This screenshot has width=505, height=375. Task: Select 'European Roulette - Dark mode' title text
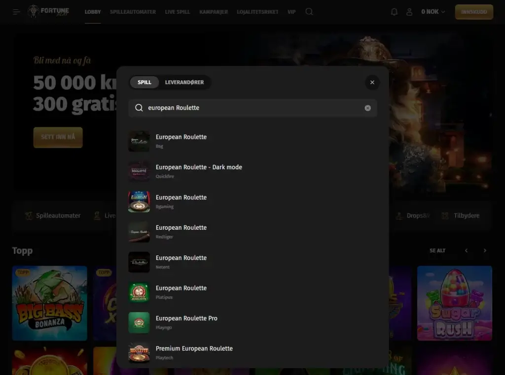[199, 167]
